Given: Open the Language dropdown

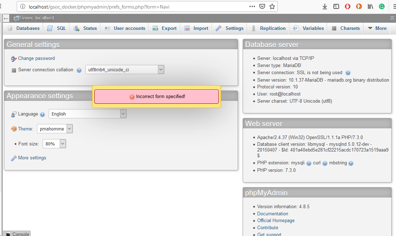Looking at the screenshot, I should (123, 114).
